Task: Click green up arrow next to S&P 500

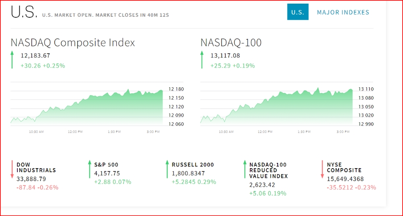Action: [90, 169]
